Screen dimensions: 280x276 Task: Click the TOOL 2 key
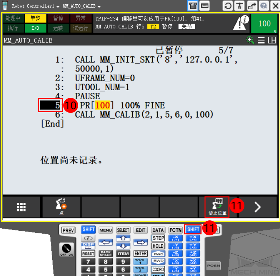pyautogui.click(x=140, y=269)
